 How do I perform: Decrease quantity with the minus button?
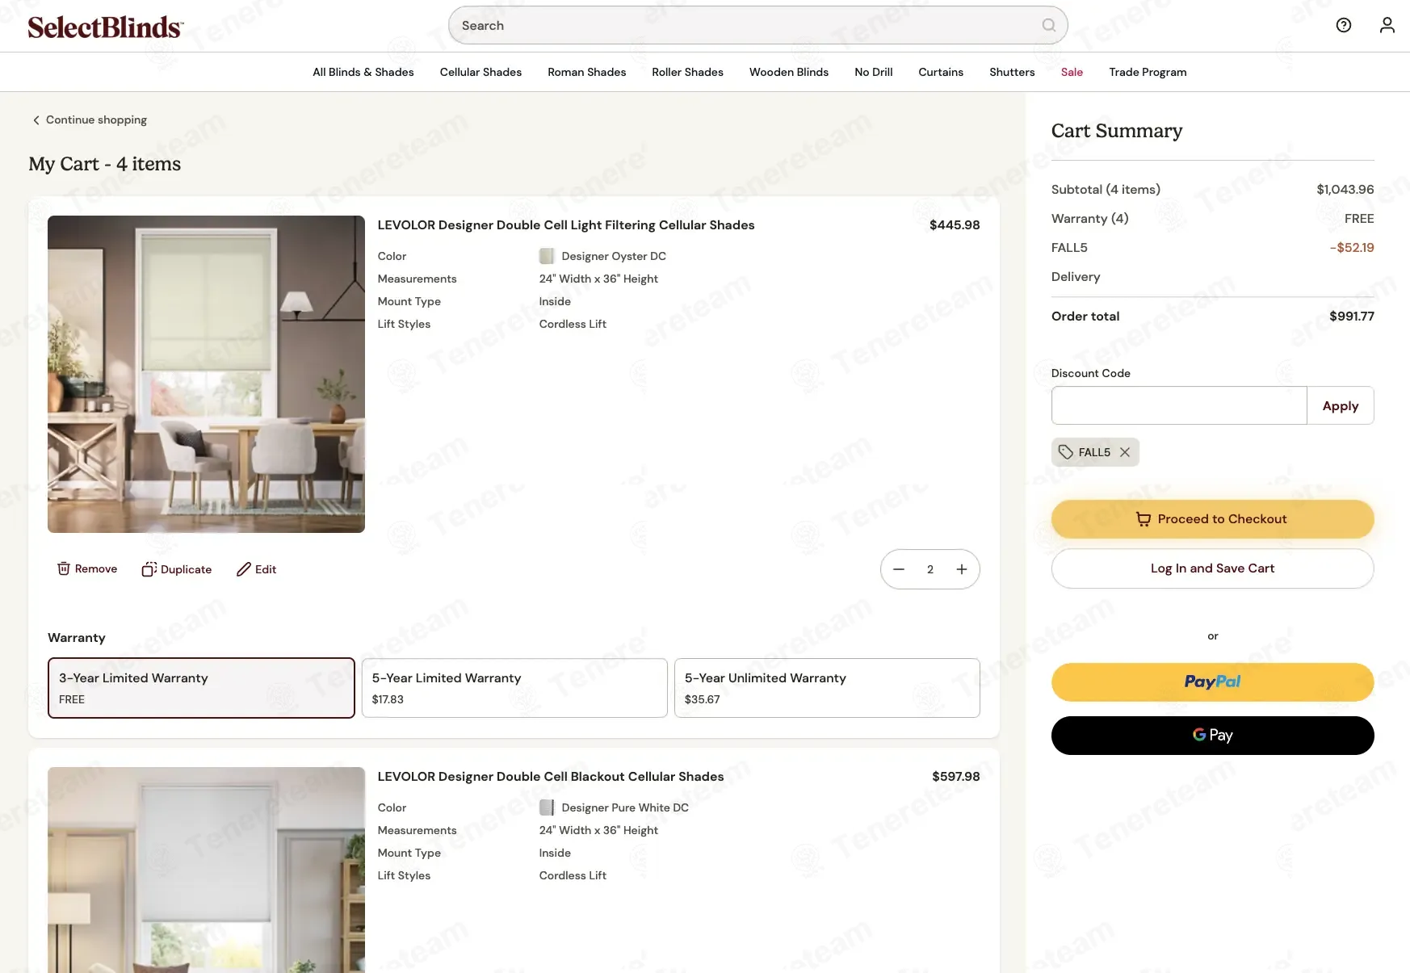pyautogui.click(x=899, y=569)
